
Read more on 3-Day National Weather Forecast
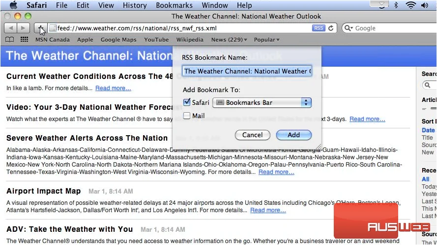click(367, 119)
